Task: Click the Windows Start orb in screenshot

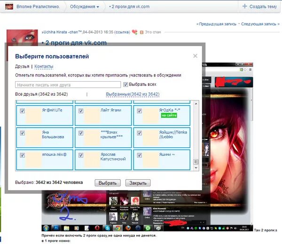Action: click(x=46, y=228)
